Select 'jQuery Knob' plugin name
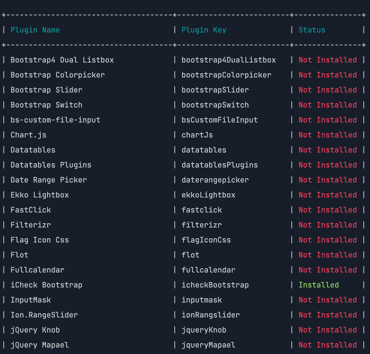The height and width of the screenshot is (354, 370). click(35, 330)
